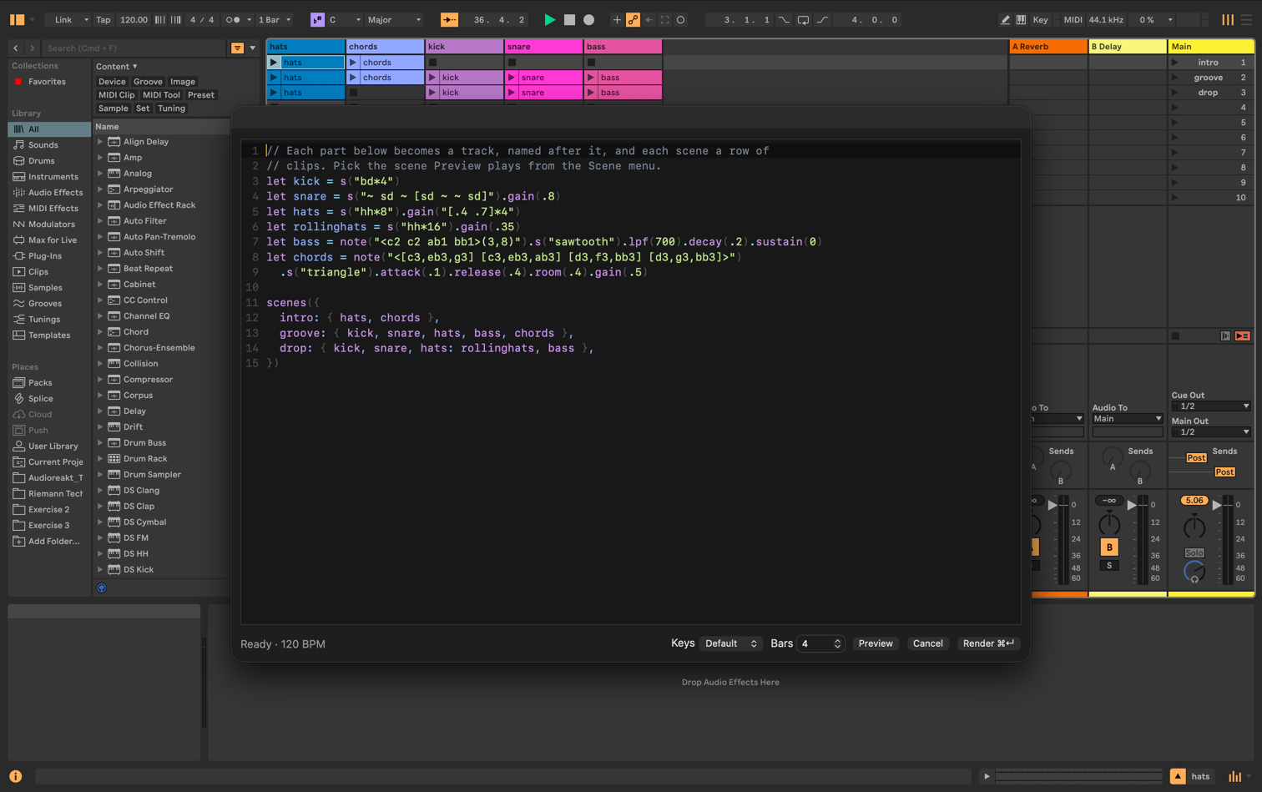Open the info view icon at bottom left
The width and height of the screenshot is (1262, 792).
16,776
